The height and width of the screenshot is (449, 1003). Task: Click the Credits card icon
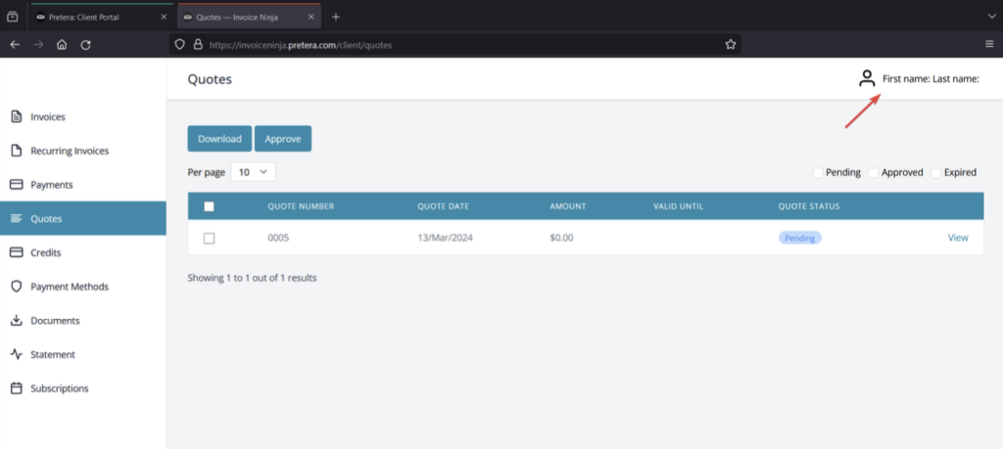pos(17,252)
